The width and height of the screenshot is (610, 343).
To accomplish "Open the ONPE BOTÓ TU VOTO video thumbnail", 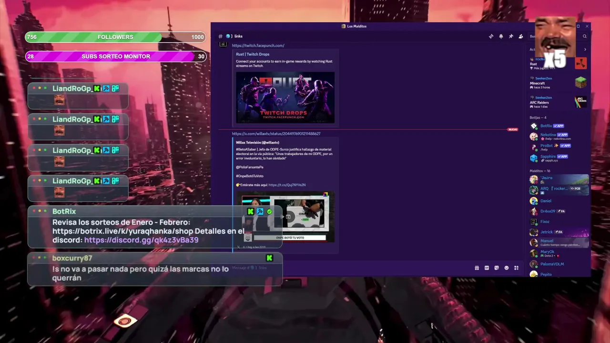I will point(285,217).
